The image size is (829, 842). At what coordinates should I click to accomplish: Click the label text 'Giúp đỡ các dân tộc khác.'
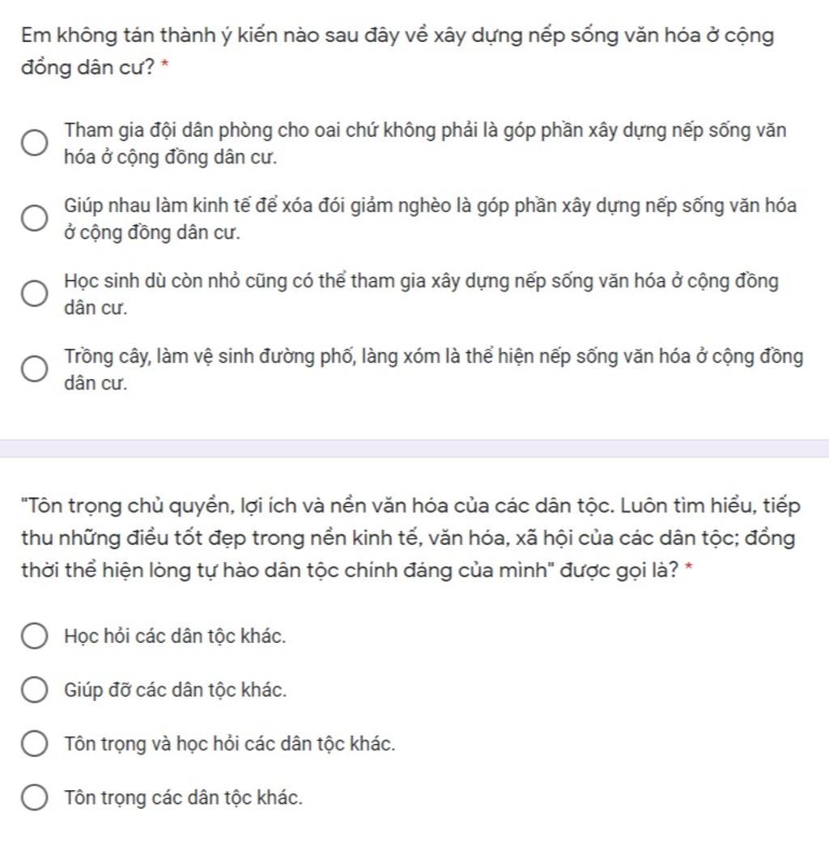tap(176, 690)
